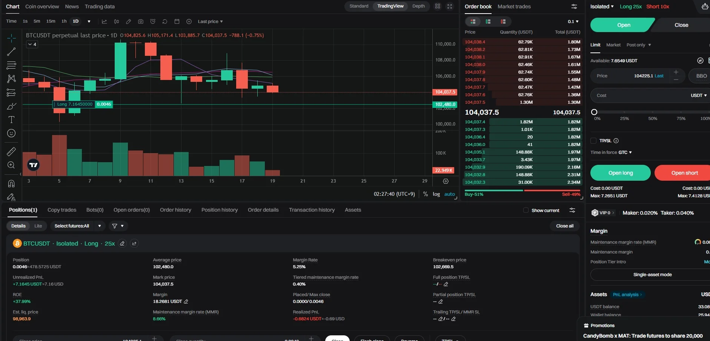Open positions panel settings sliders icon

pos(572,210)
